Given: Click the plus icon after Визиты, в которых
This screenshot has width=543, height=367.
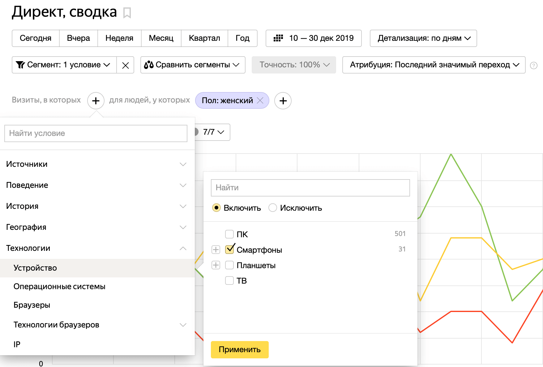Looking at the screenshot, I should pyautogui.click(x=96, y=100).
